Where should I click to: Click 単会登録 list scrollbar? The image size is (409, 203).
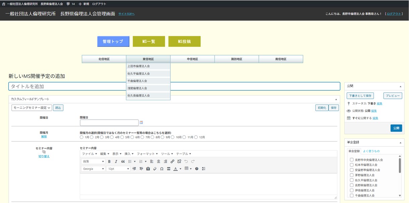(x=400, y=165)
